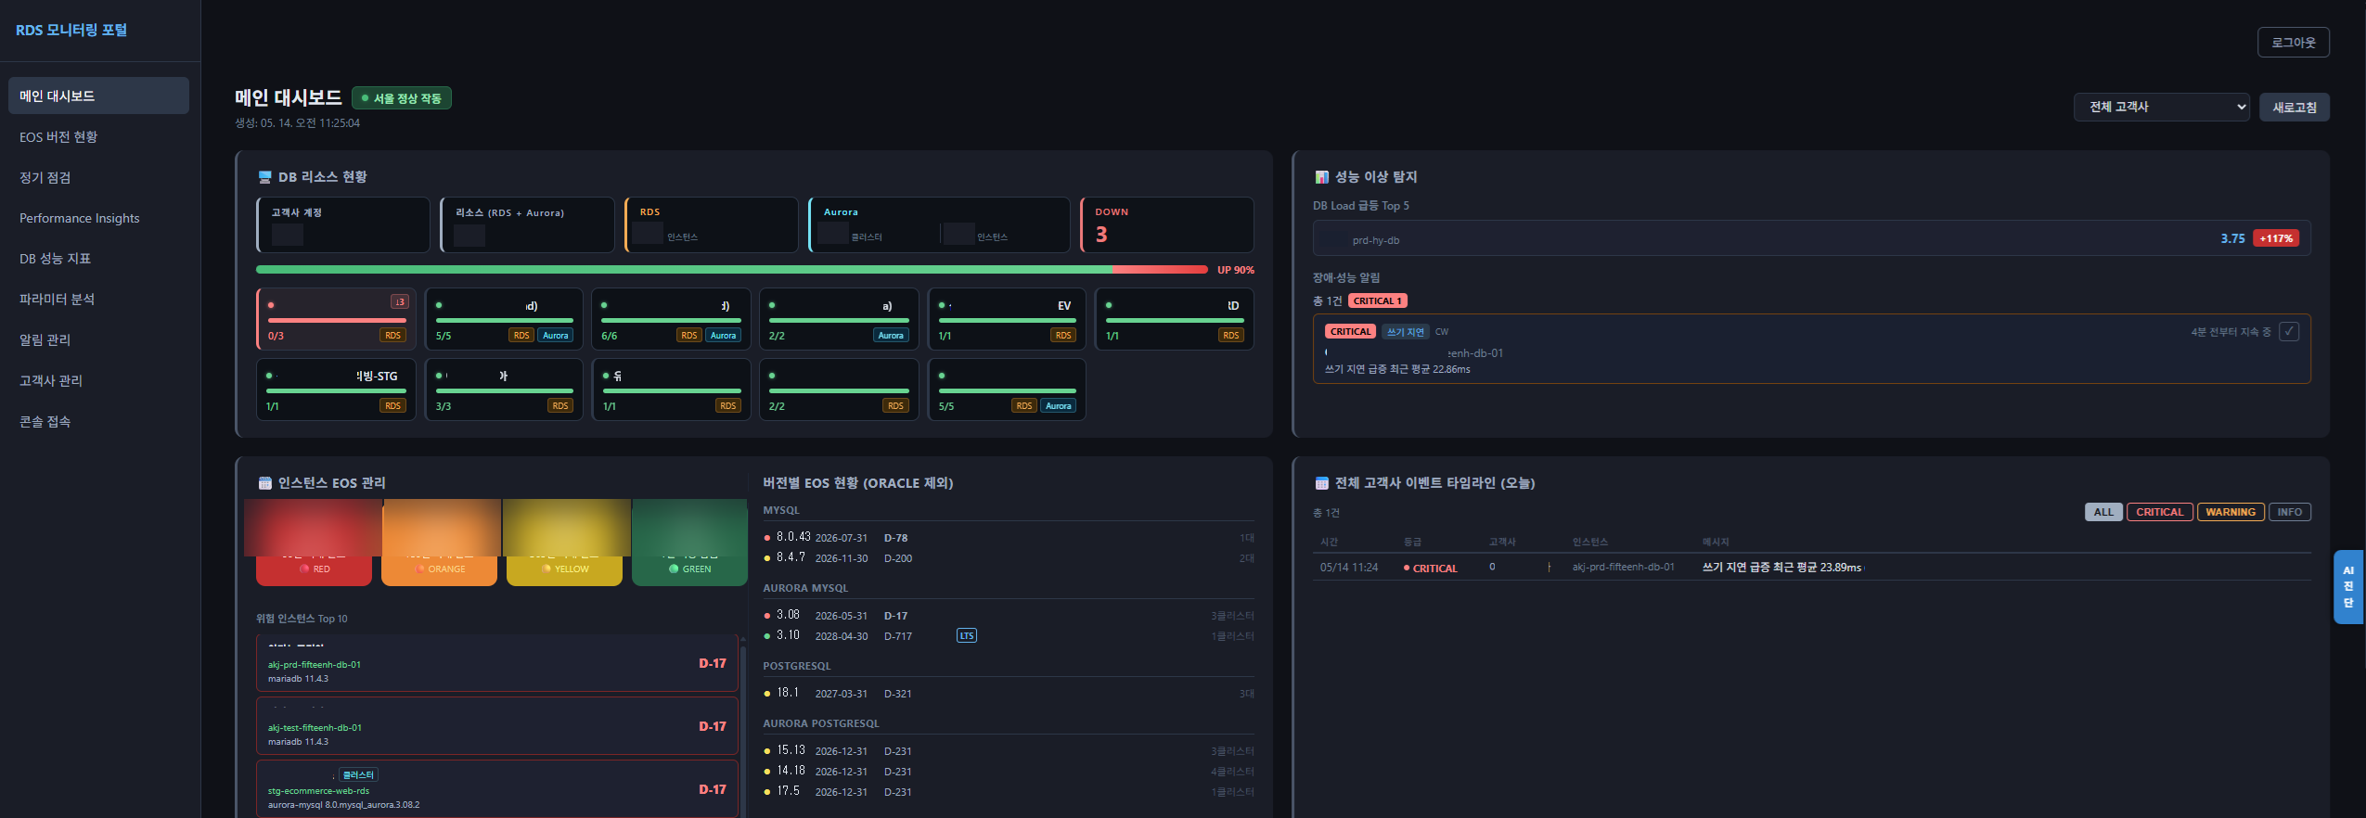Click the 클러스터 badge on stg-ecommerce-web-rds
Image resolution: width=2366 pixels, height=818 pixels.
coord(358,775)
